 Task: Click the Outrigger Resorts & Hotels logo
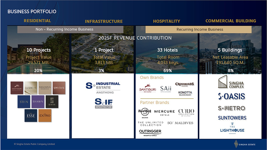150,132
